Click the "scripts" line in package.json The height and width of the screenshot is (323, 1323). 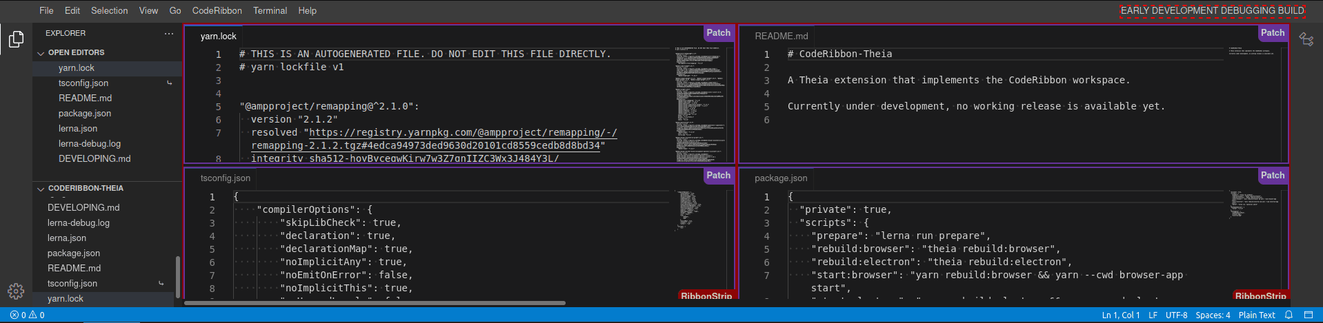[x=834, y=222]
